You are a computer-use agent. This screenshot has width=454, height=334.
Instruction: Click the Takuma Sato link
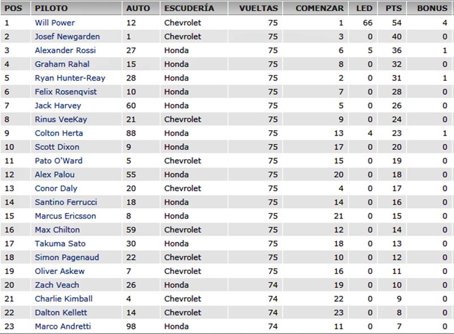click(x=60, y=244)
